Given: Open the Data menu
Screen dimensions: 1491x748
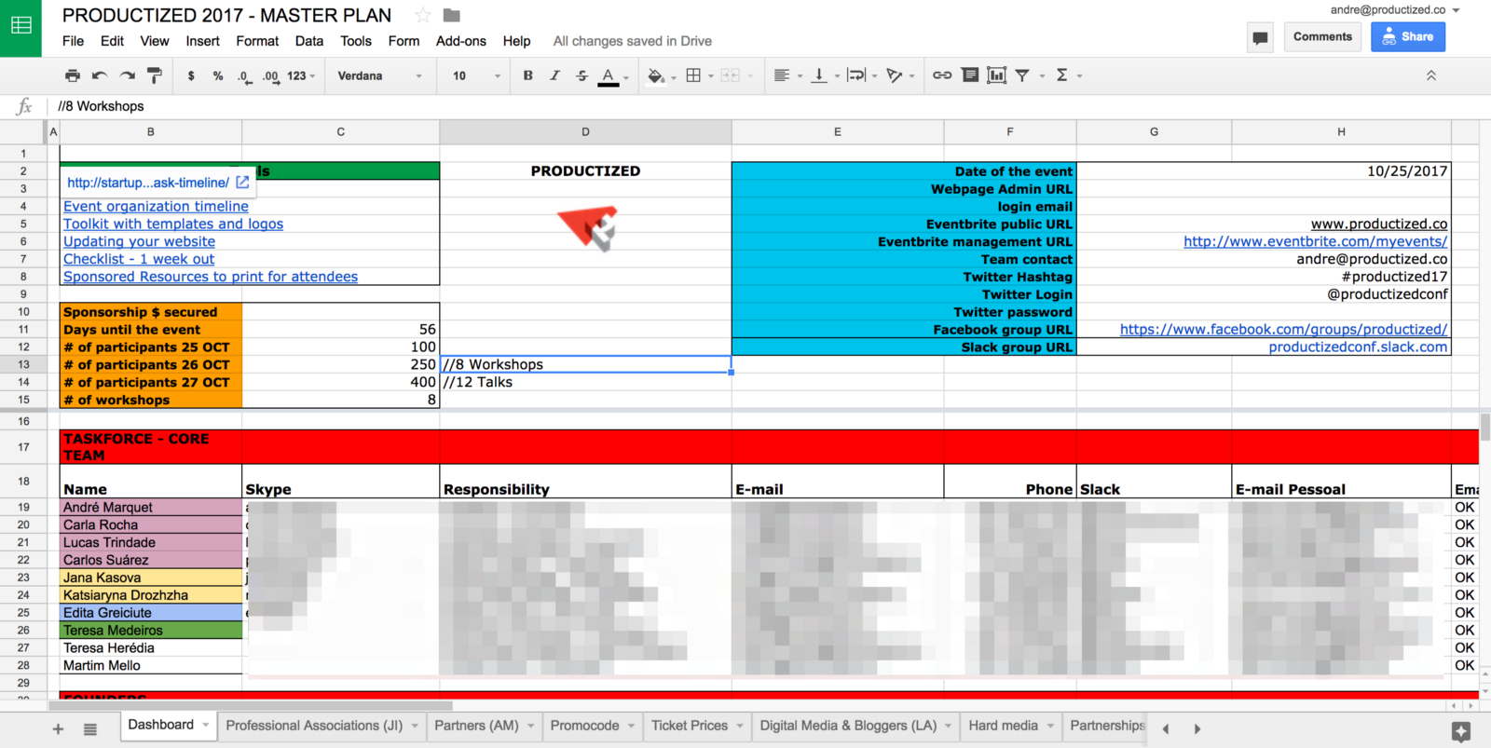Looking at the screenshot, I should pyautogui.click(x=308, y=41).
